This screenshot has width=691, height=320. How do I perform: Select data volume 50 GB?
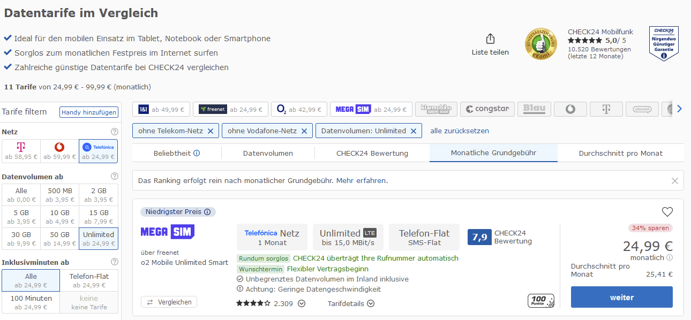[59, 239]
